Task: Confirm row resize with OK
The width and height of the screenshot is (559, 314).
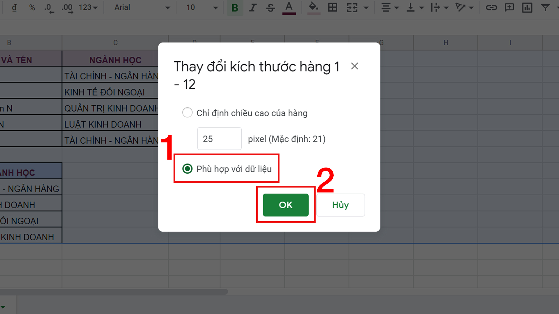Action: click(286, 205)
